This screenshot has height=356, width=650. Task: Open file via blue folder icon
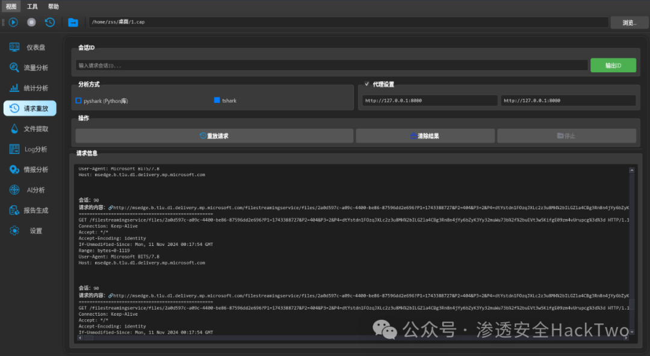pos(73,22)
